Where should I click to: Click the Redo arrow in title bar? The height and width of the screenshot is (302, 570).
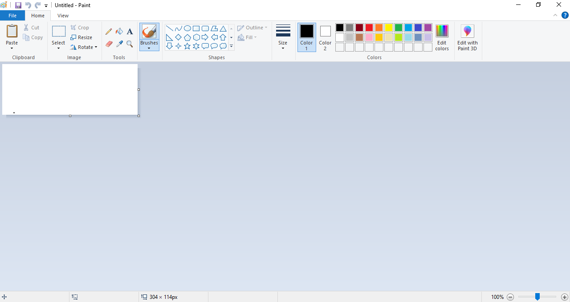tap(38, 5)
